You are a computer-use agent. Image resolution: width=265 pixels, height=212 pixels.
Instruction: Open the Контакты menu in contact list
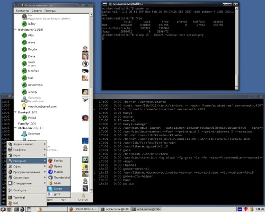[22, 11]
